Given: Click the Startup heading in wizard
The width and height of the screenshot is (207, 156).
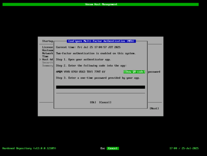Looking at the screenshot, I should pos(48,41).
